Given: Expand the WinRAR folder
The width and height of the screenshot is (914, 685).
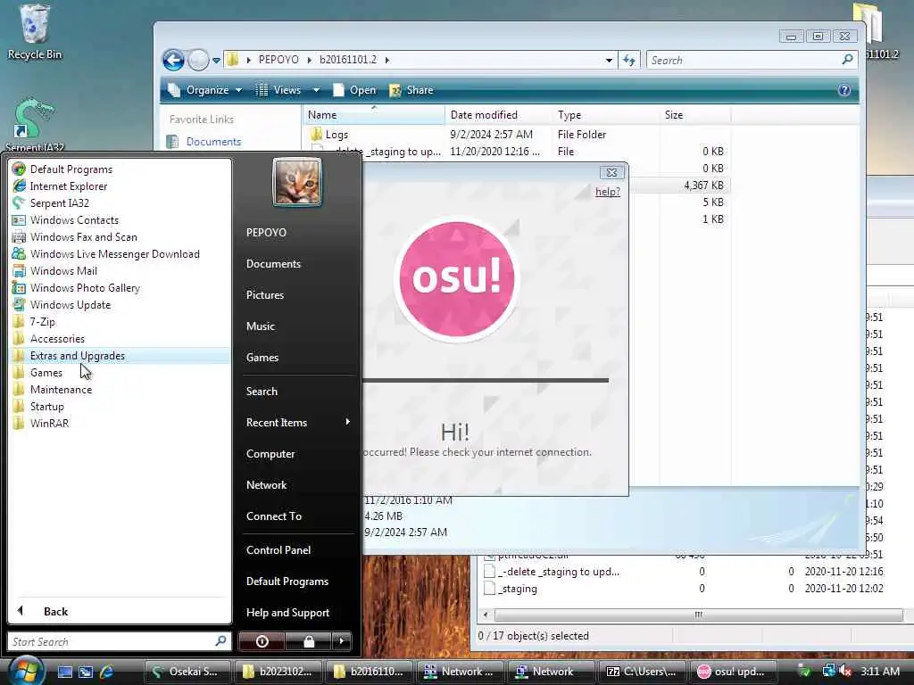Looking at the screenshot, I should 49,424.
